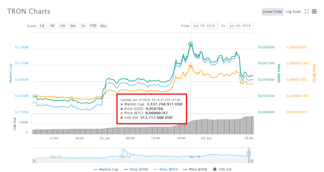The image size is (324, 172).
Task: Click the $2 700M axis label
Action: 21,112
